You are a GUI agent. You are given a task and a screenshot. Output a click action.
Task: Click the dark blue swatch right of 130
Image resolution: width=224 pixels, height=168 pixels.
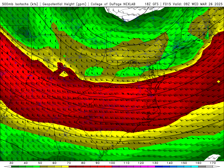point(159,167)
